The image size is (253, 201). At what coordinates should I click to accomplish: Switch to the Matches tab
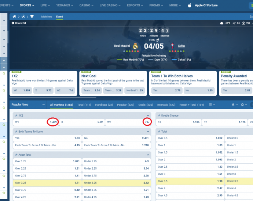pyautogui.click(x=47, y=16)
